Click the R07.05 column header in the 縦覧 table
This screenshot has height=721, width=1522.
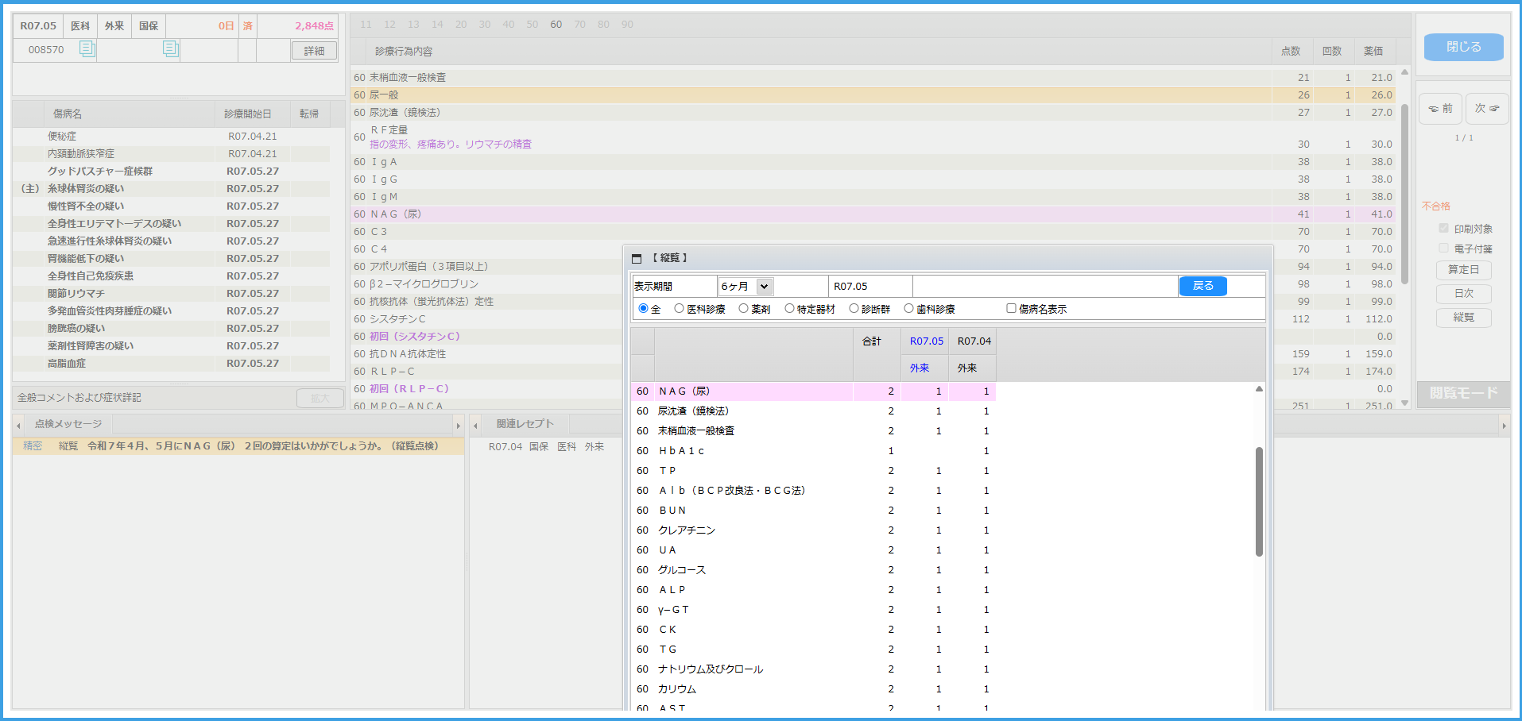click(x=927, y=341)
